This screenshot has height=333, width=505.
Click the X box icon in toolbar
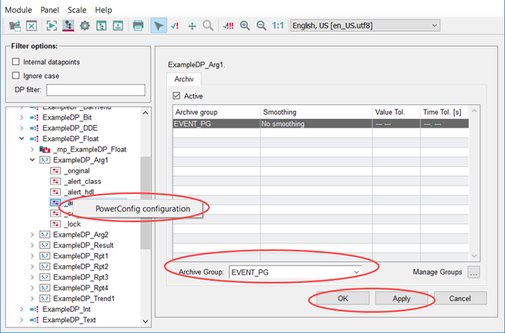32,26
